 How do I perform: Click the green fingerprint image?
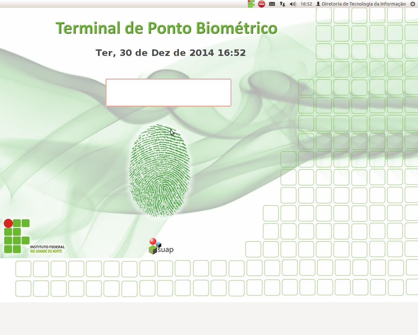(160, 170)
